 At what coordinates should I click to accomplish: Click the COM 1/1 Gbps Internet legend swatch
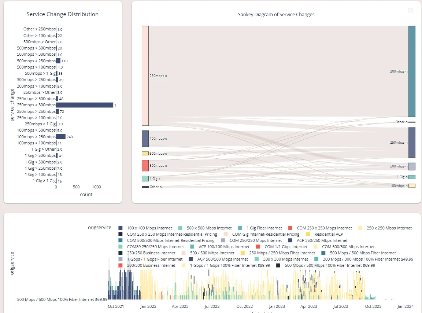coord(258,246)
